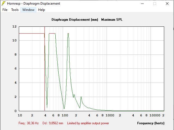Image resolution: width=174 pixels, height=130 pixels.
Task: Close the Hornresp window
Action: click(167, 4)
